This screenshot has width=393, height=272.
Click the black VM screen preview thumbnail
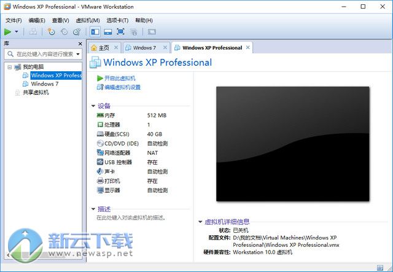click(292, 144)
